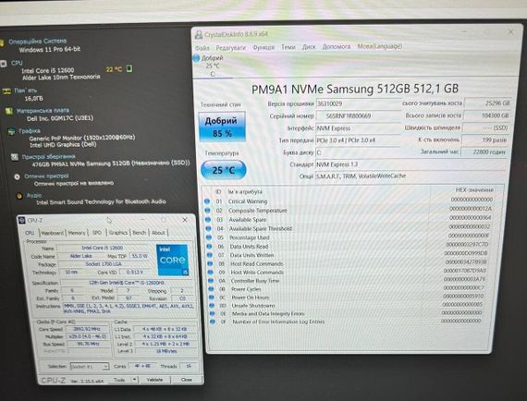Open the Допомога menu
Image resolution: width=527 pixels, height=401 pixels.
tap(337, 47)
